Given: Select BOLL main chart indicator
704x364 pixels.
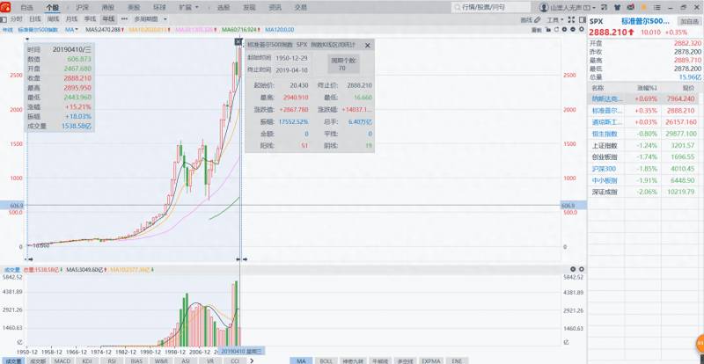Looking at the screenshot, I should tap(326, 360).
